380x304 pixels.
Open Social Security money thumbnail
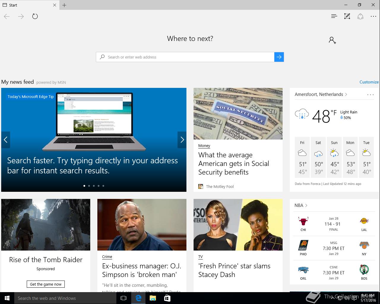pyautogui.click(x=238, y=114)
